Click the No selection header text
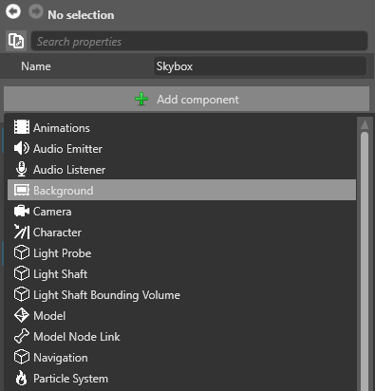 point(81,15)
